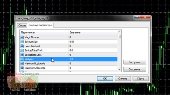Confirm settings with the OK button
Viewport: 170px width, 95px height.
pos(105,79)
